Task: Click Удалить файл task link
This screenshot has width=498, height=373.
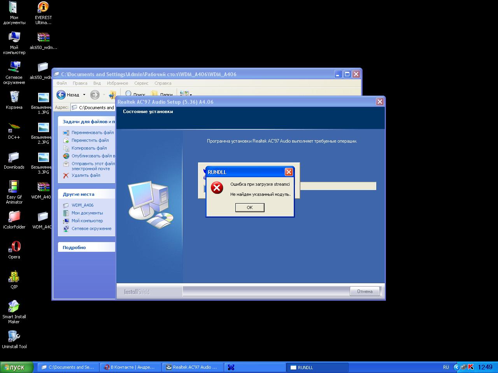Action: (x=86, y=175)
